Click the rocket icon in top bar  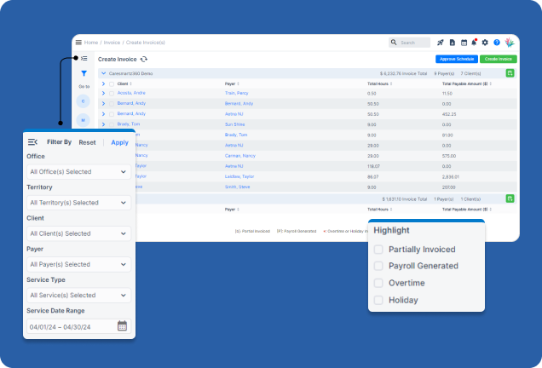pyautogui.click(x=441, y=42)
